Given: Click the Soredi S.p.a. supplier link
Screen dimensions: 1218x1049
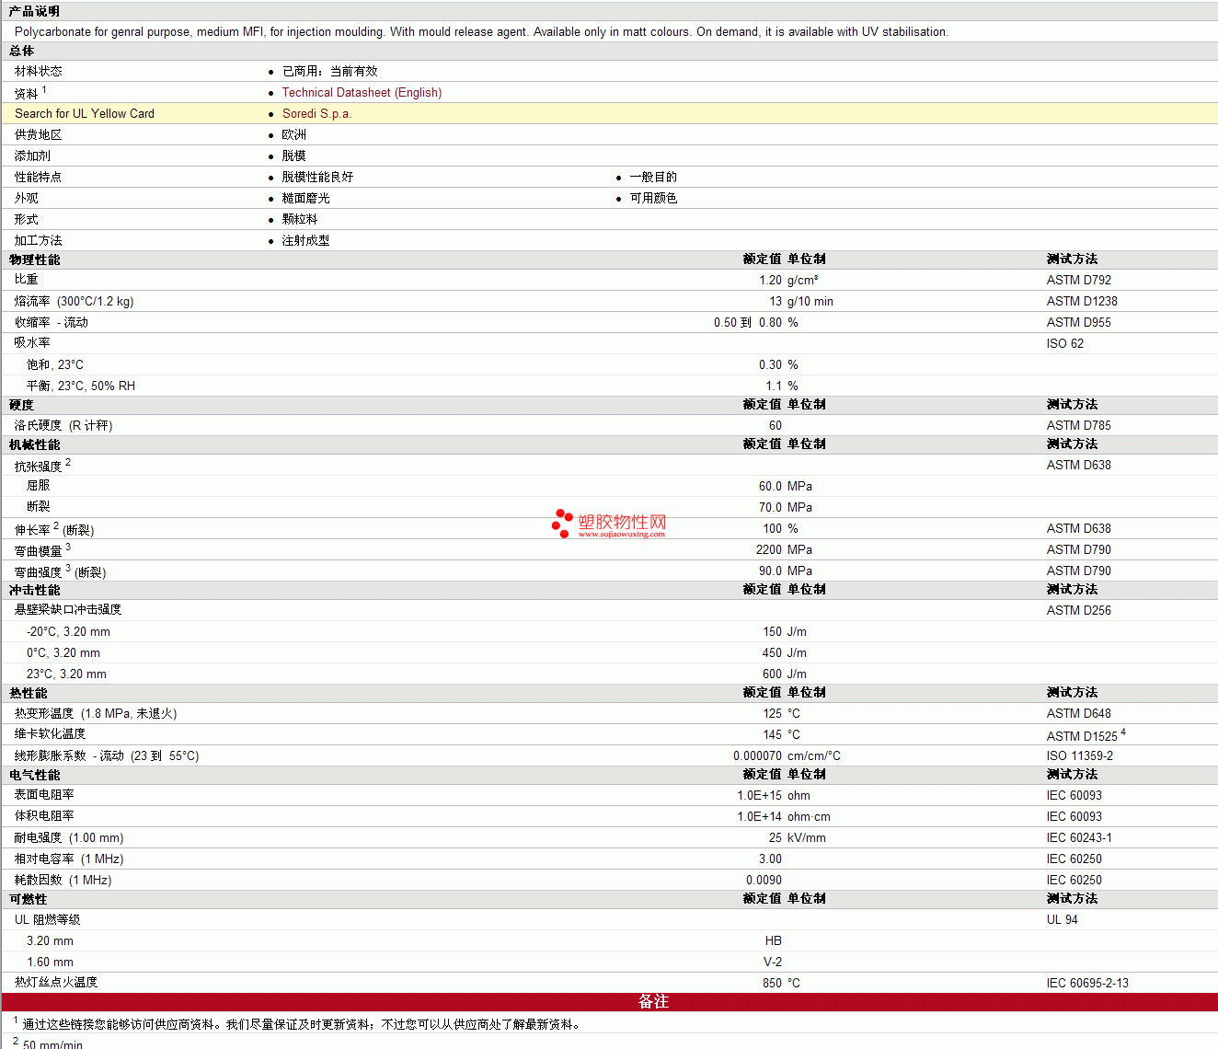Looking at the screenshot, I should coord(316,114).
